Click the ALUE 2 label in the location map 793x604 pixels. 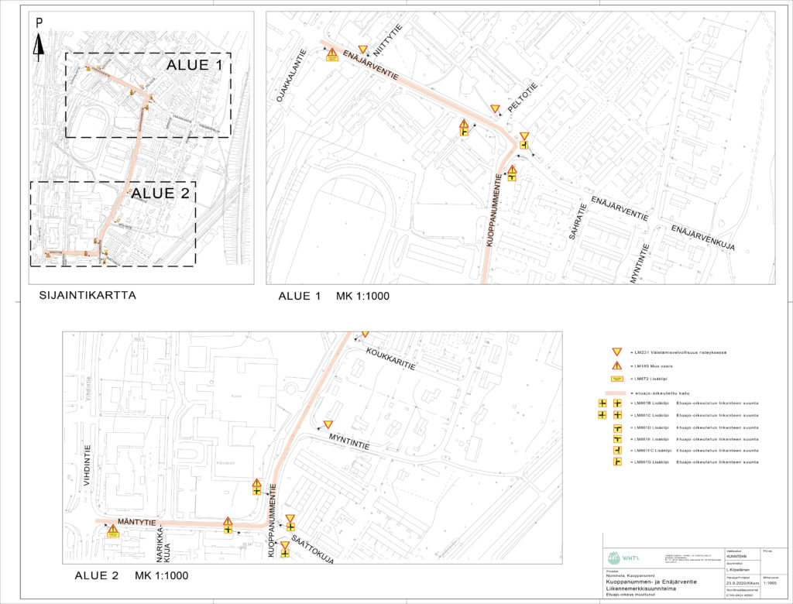click(x=159, y=194)
